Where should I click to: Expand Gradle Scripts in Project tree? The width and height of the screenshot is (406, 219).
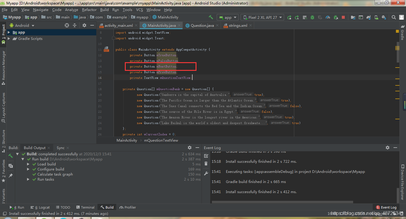(x=9, y=38)
